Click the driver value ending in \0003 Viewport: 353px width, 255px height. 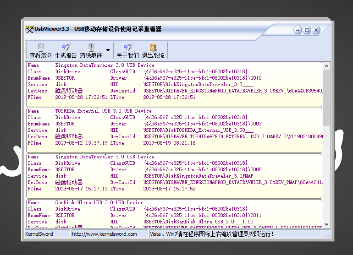coord(203,124)
